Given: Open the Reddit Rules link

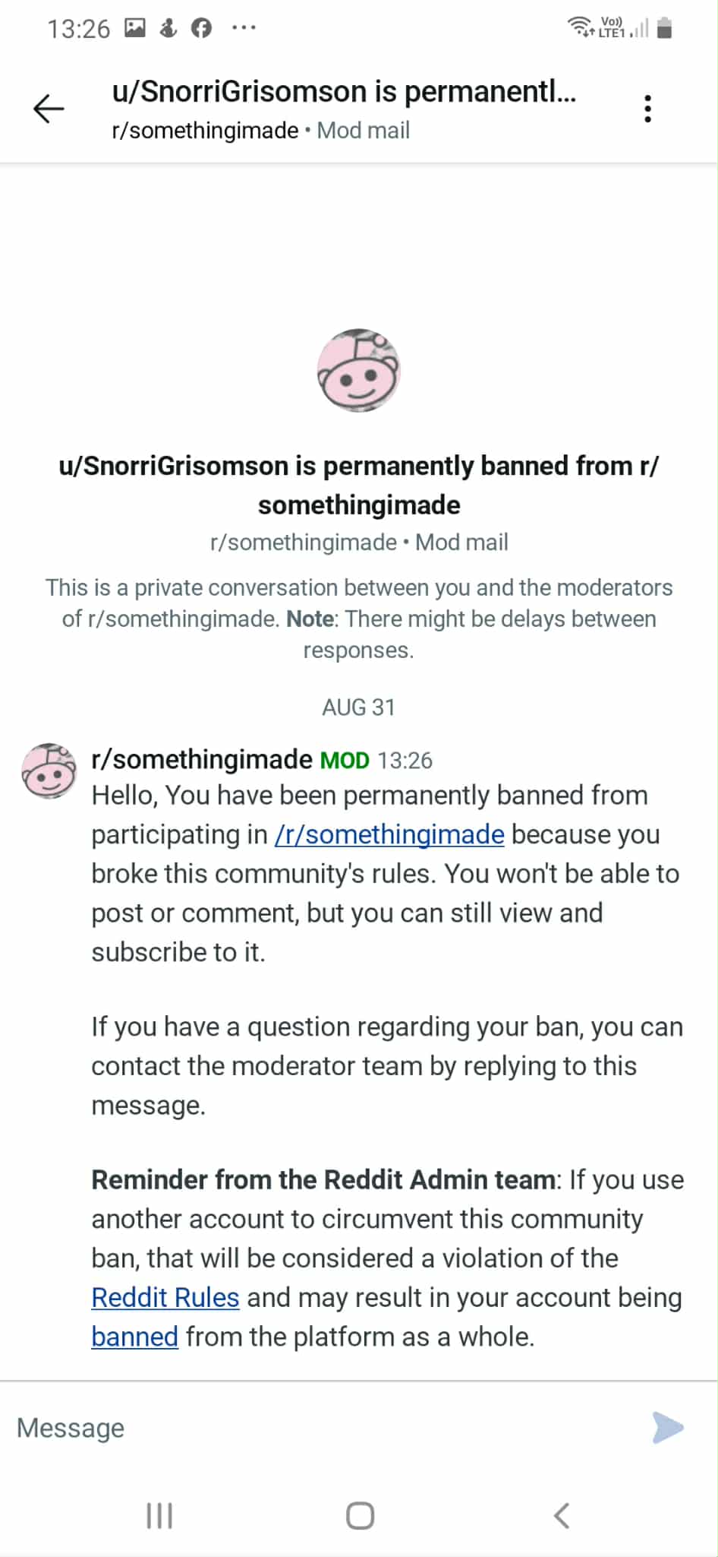Looking at the screenshot, I should 165,1297.
